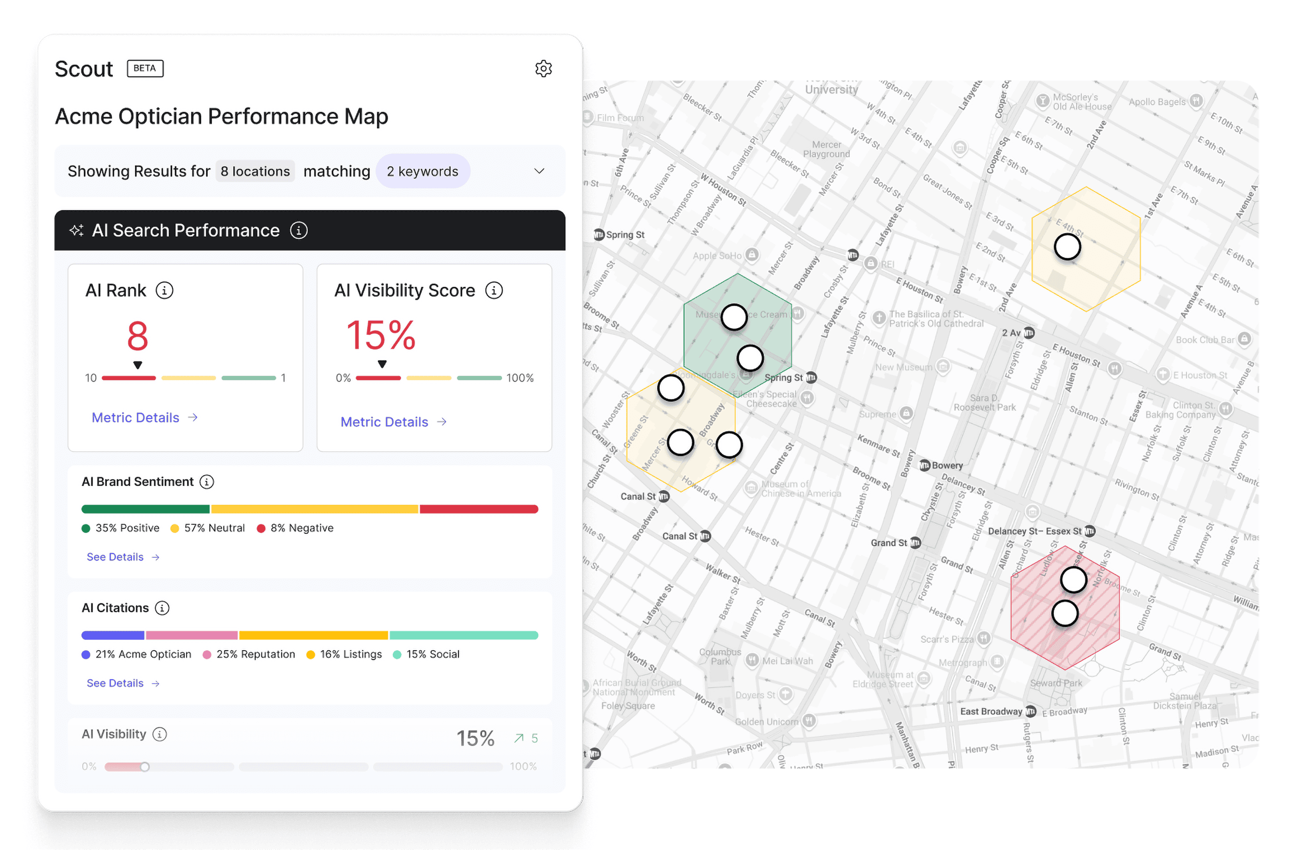This screenshot has width=1299, height=850.
Task: Click the AI Rank marker triangle
Action: [x=138, y=365]
